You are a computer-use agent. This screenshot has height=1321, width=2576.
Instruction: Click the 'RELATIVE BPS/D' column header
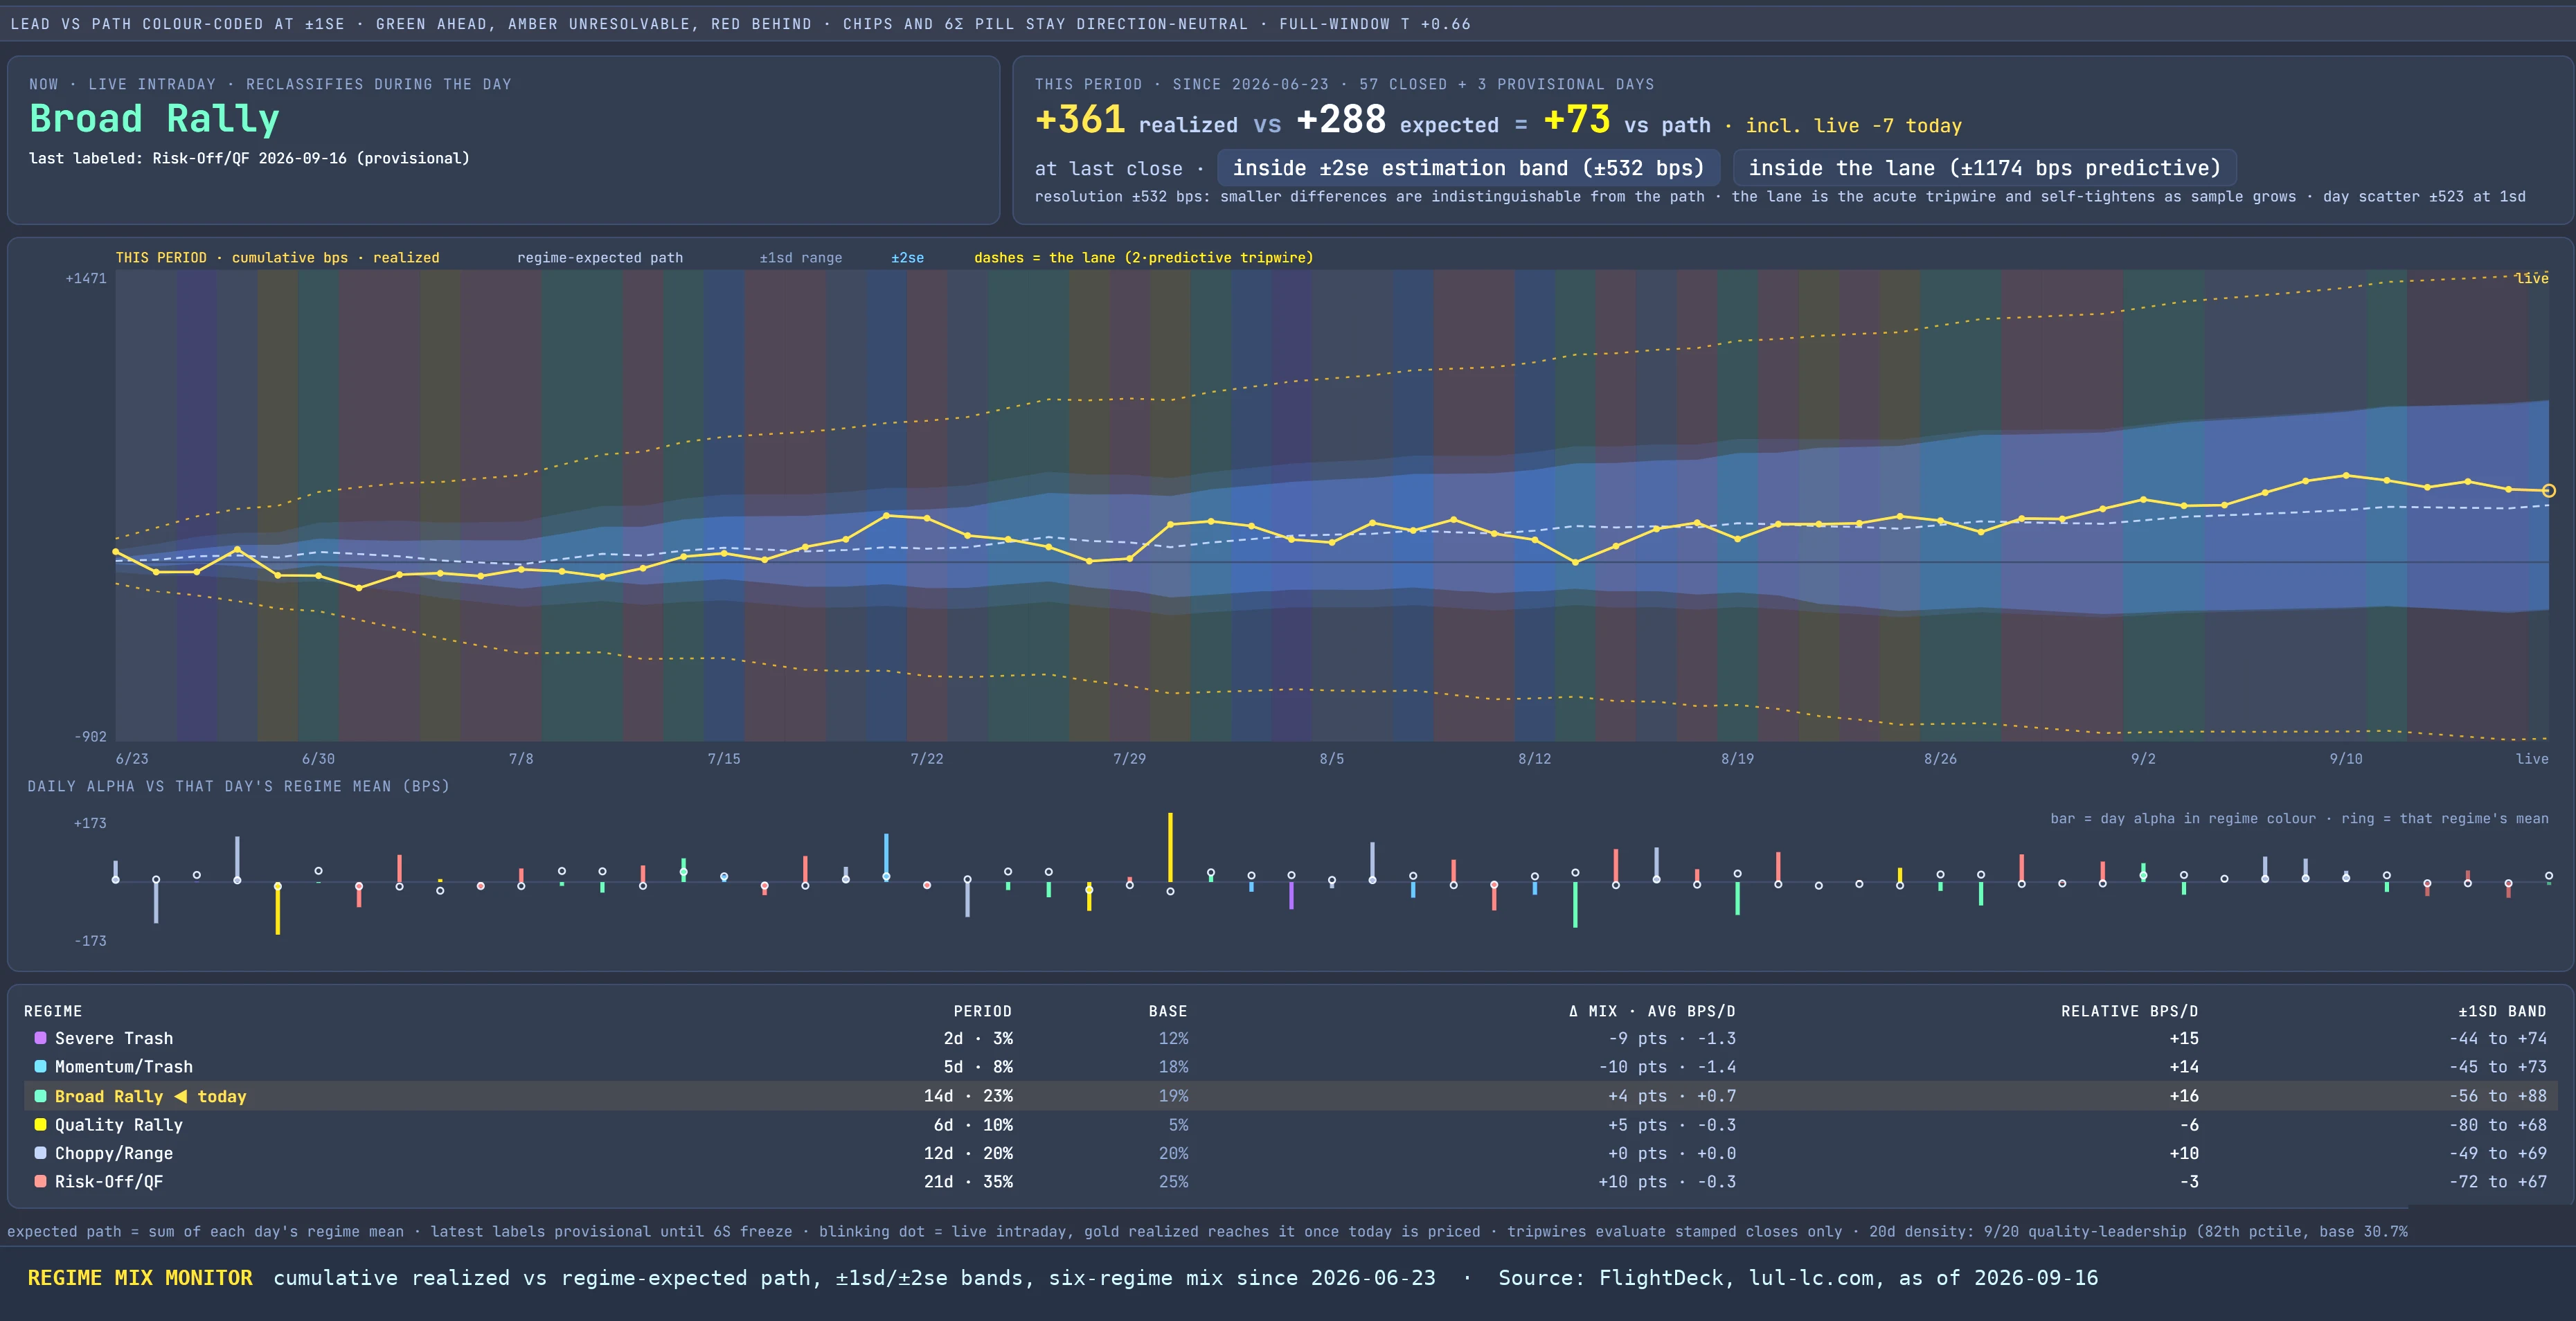(2129, 1011)
